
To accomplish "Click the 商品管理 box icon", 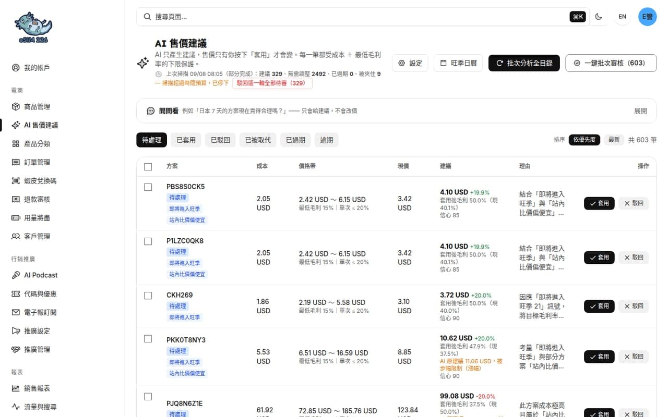I will click(x=16, y=107).
